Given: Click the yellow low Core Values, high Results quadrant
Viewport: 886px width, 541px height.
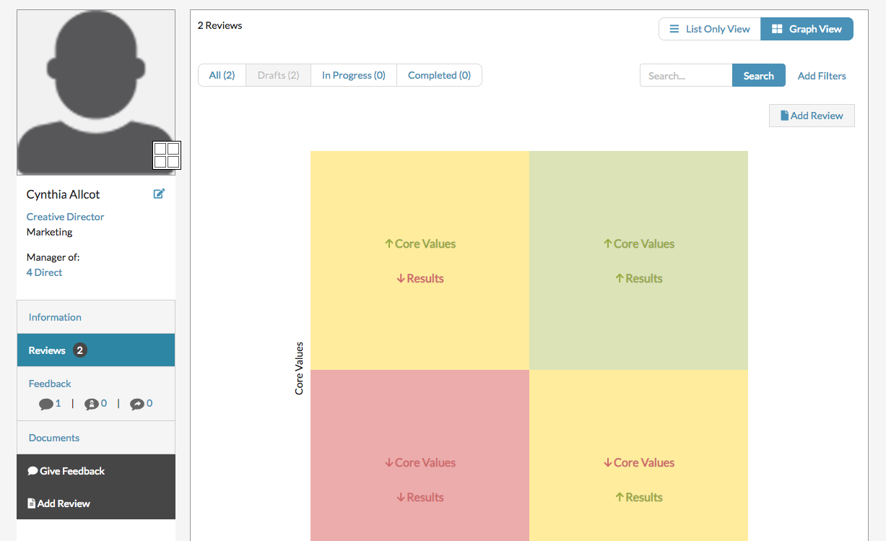Looking at the screenshot, I should click(x=638, y=455).
